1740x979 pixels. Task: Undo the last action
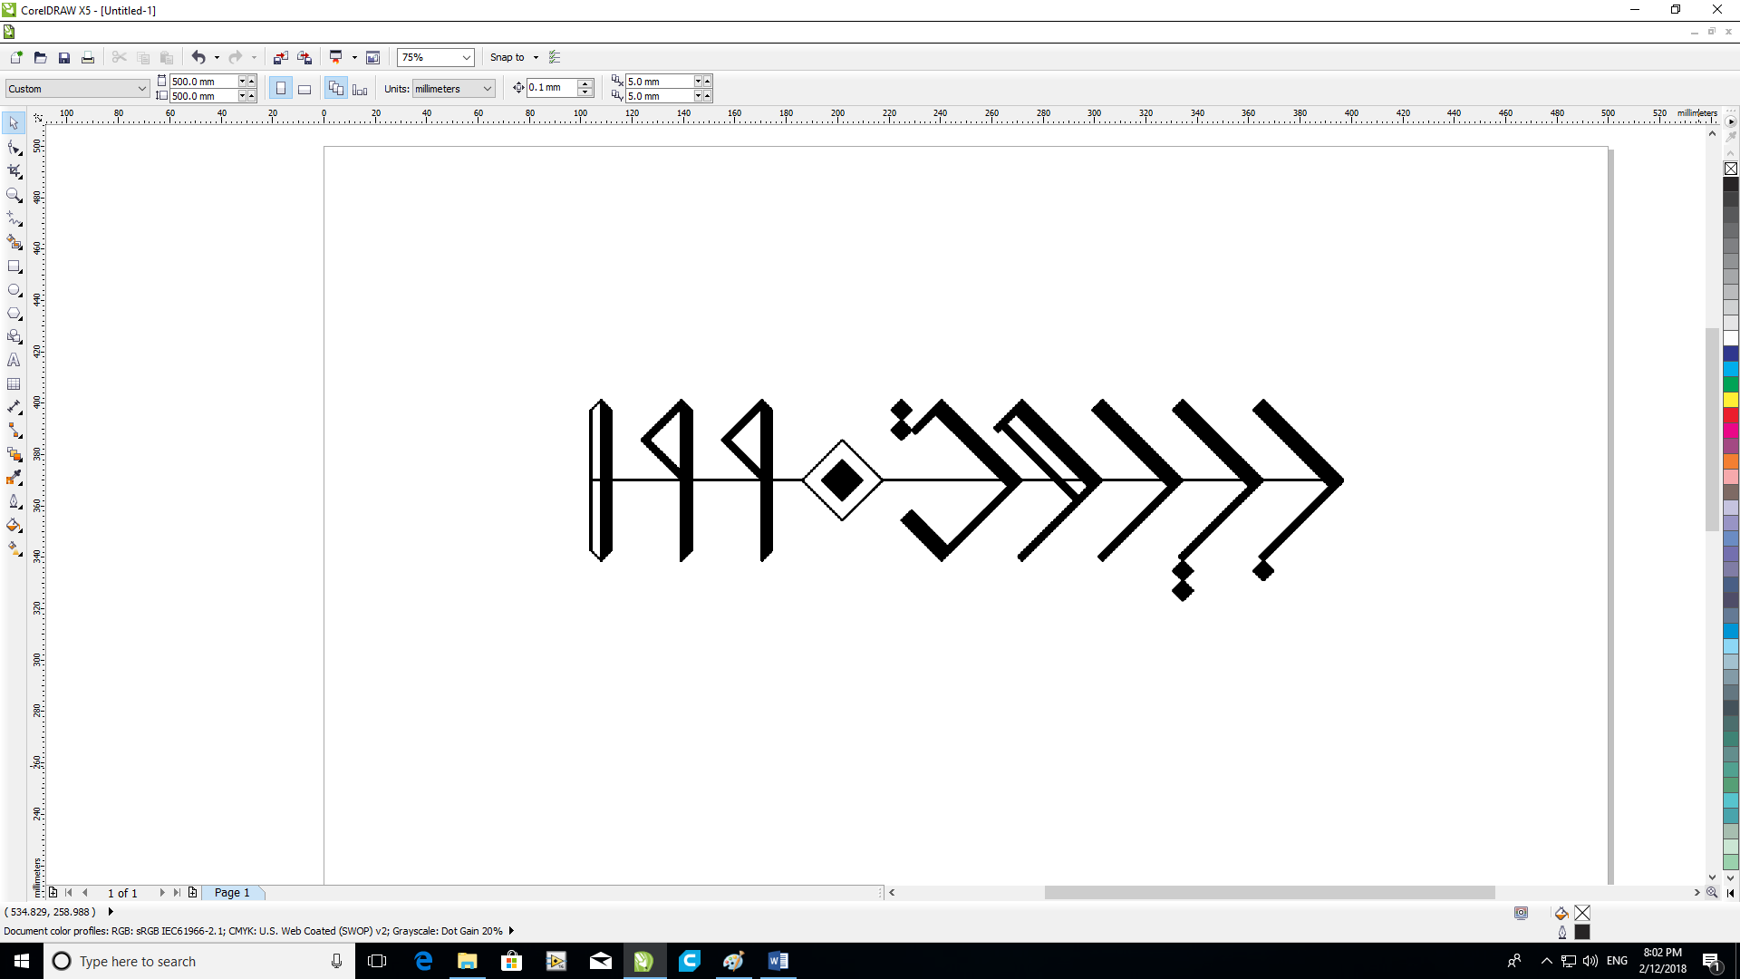pyautogui.click(x=198, y=57)
